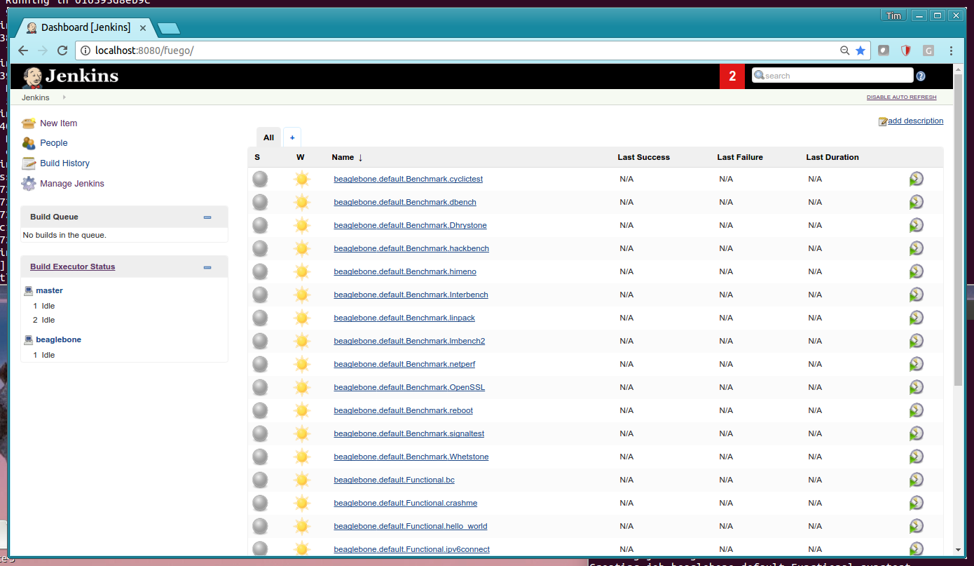Select the All view tab
The image size is (974, 566).
click(x=268, y=137)
